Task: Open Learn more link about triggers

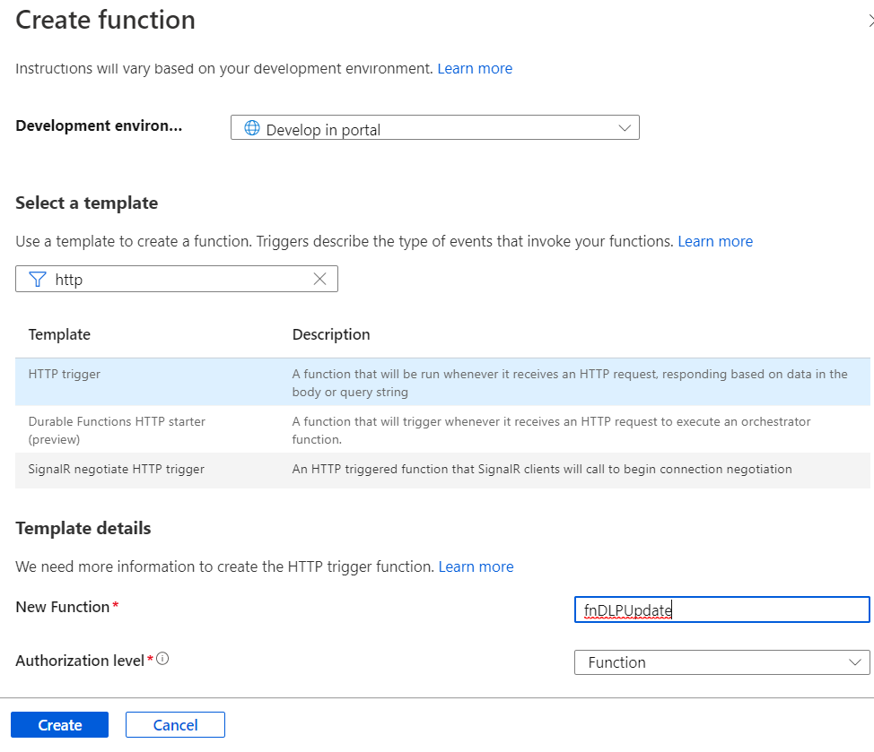Action: point(715,242)
